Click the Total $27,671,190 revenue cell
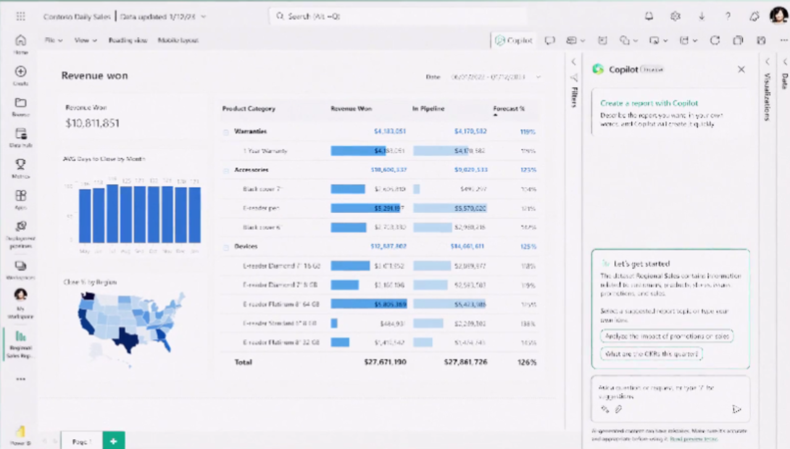790x449 pixels. (x=385, y=362)
